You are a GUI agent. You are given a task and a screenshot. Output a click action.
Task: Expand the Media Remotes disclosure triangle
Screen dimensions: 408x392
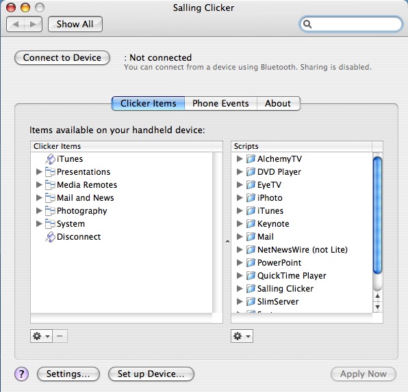[x=39, y=184]
